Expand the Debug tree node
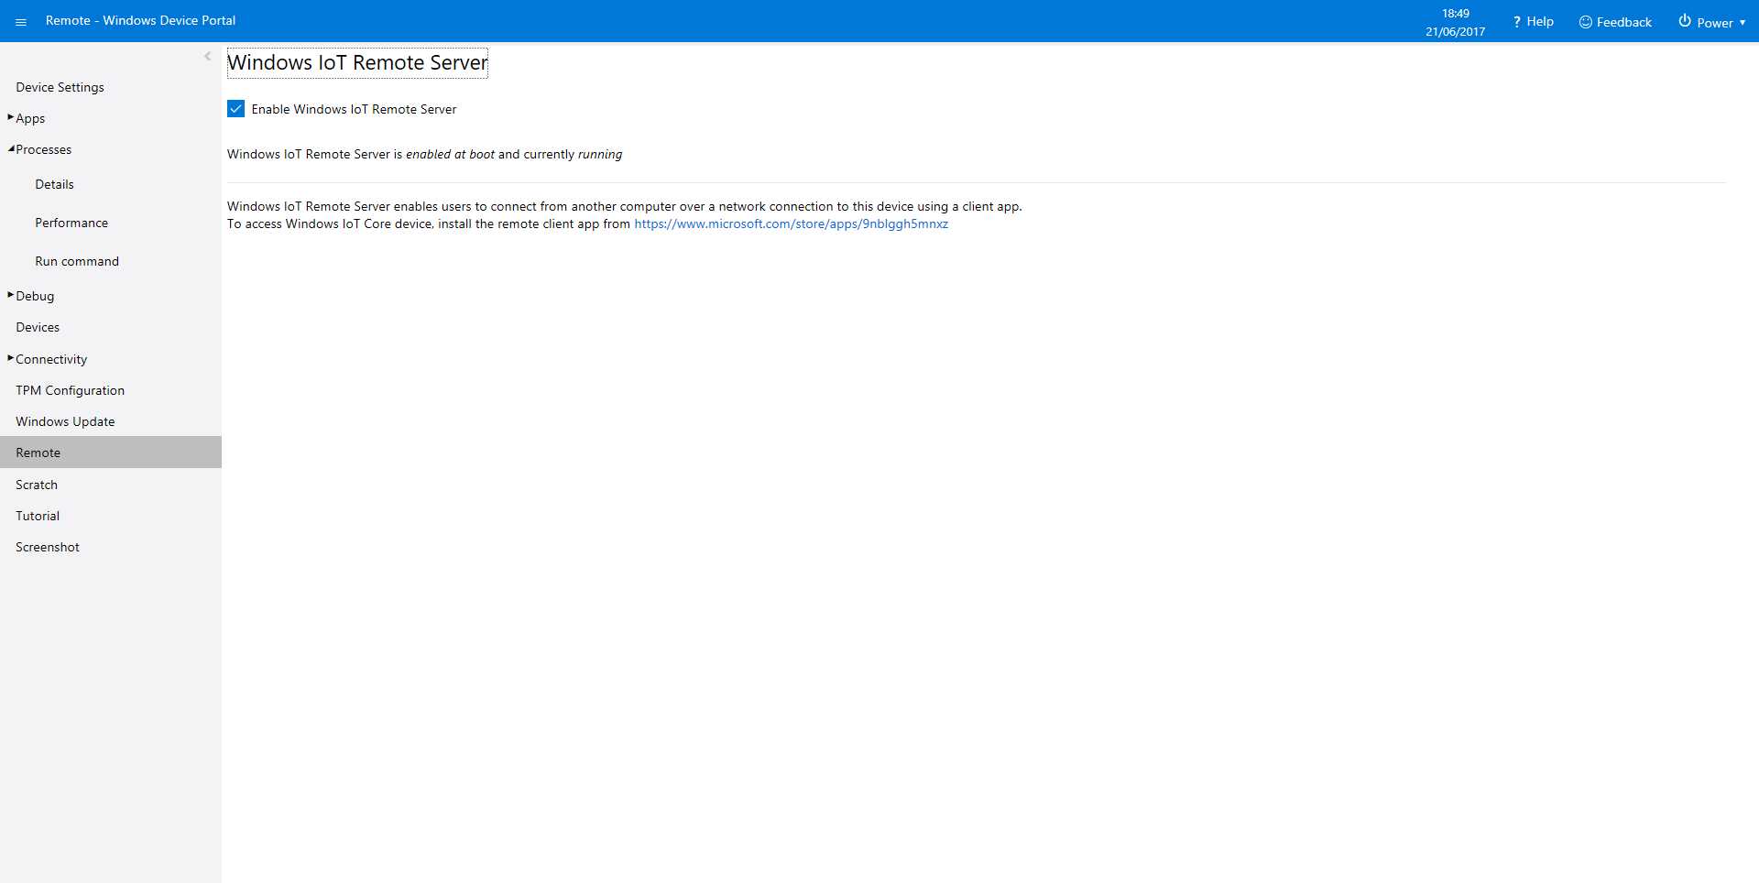Viewport: 1759px width, 883px height. (10, 294)
